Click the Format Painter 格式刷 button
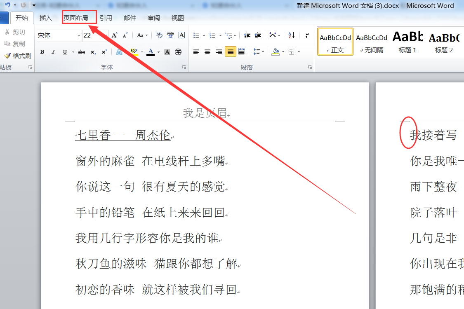The height and width of the screenshot is (309, 464). point(18,56)
